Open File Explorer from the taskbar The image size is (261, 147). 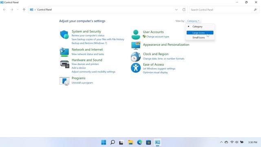point(130,143)
